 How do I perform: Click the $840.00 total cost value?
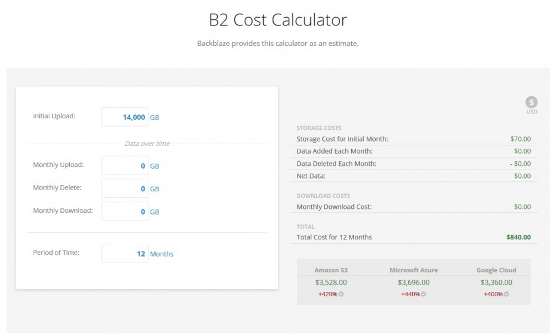(519, 237)
